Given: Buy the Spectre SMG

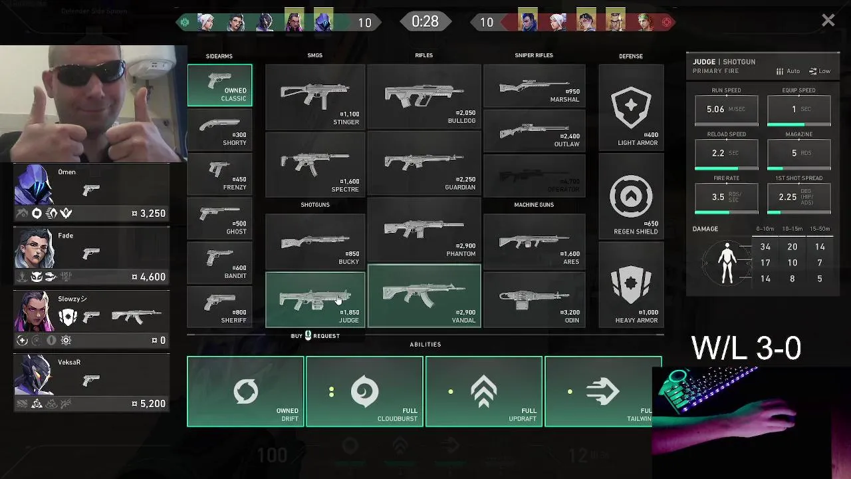Looking at the screenshot, I should pos(315,164).
